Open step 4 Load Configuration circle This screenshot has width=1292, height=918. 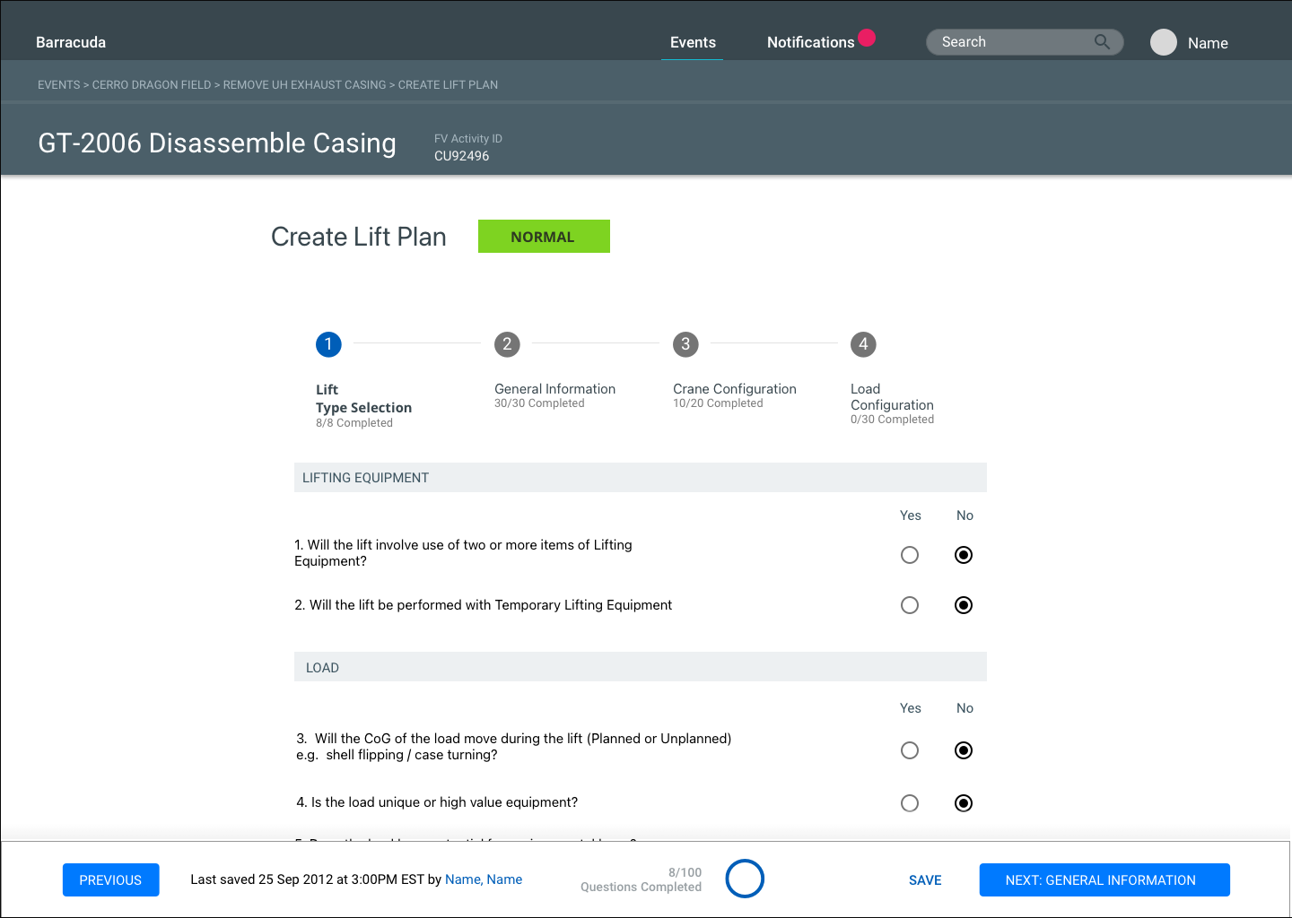pyautogui.click(x=863, y=344)
